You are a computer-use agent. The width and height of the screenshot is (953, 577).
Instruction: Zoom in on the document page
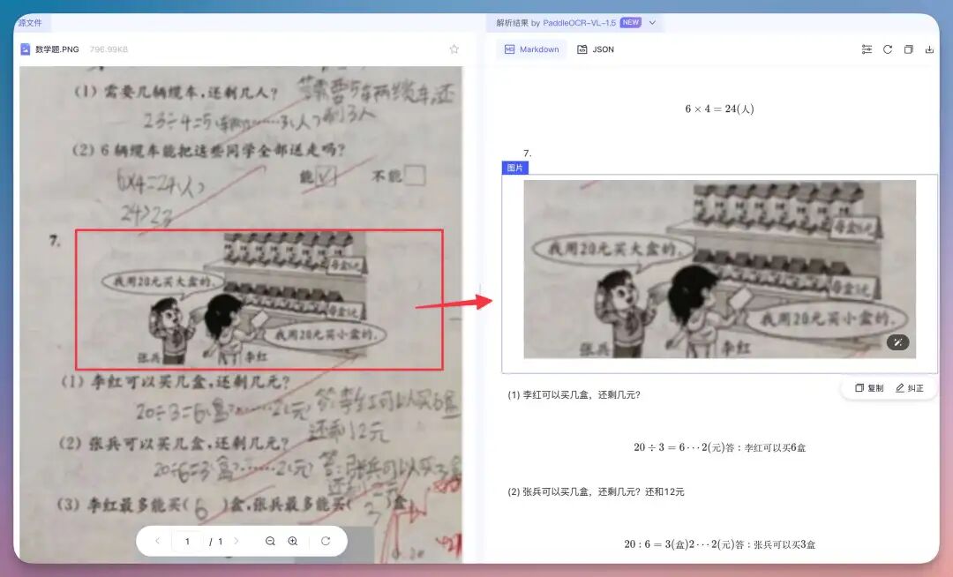pos(292,541)
